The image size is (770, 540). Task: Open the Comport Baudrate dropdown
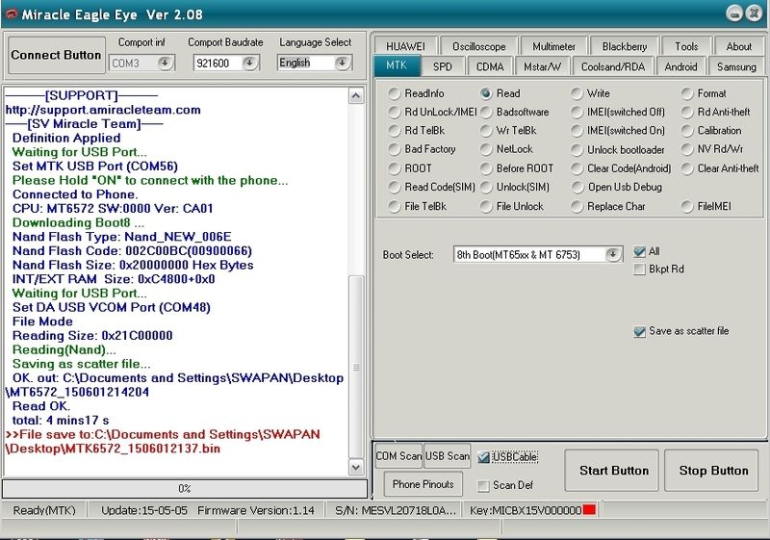[x=250, y=63]
